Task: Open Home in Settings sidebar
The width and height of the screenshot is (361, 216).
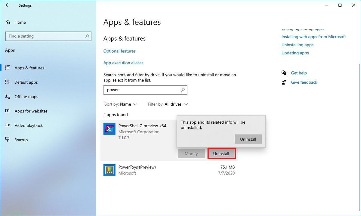Action: (x=20, y=22)
